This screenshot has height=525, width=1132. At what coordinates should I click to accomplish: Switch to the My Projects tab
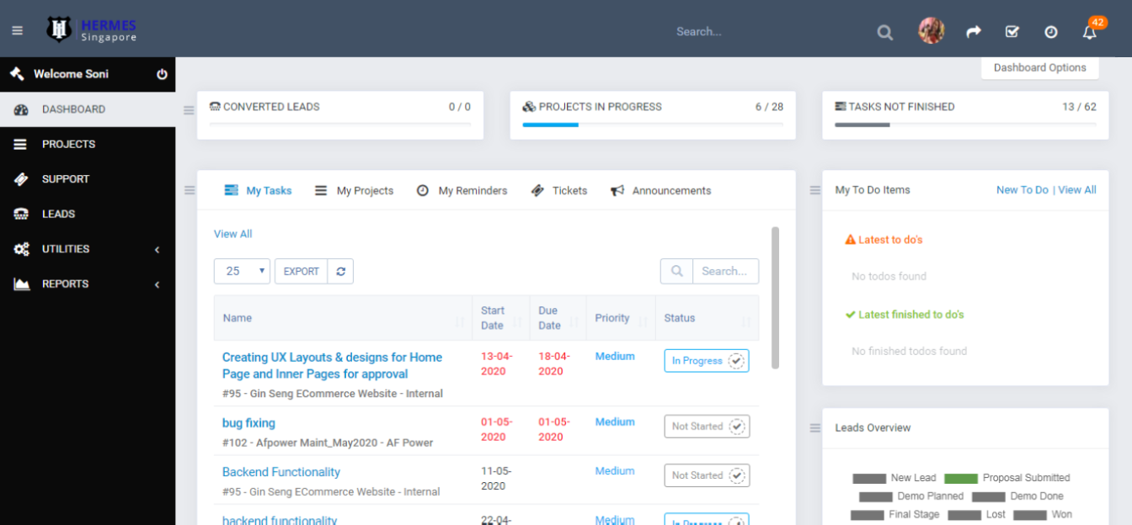355,191
